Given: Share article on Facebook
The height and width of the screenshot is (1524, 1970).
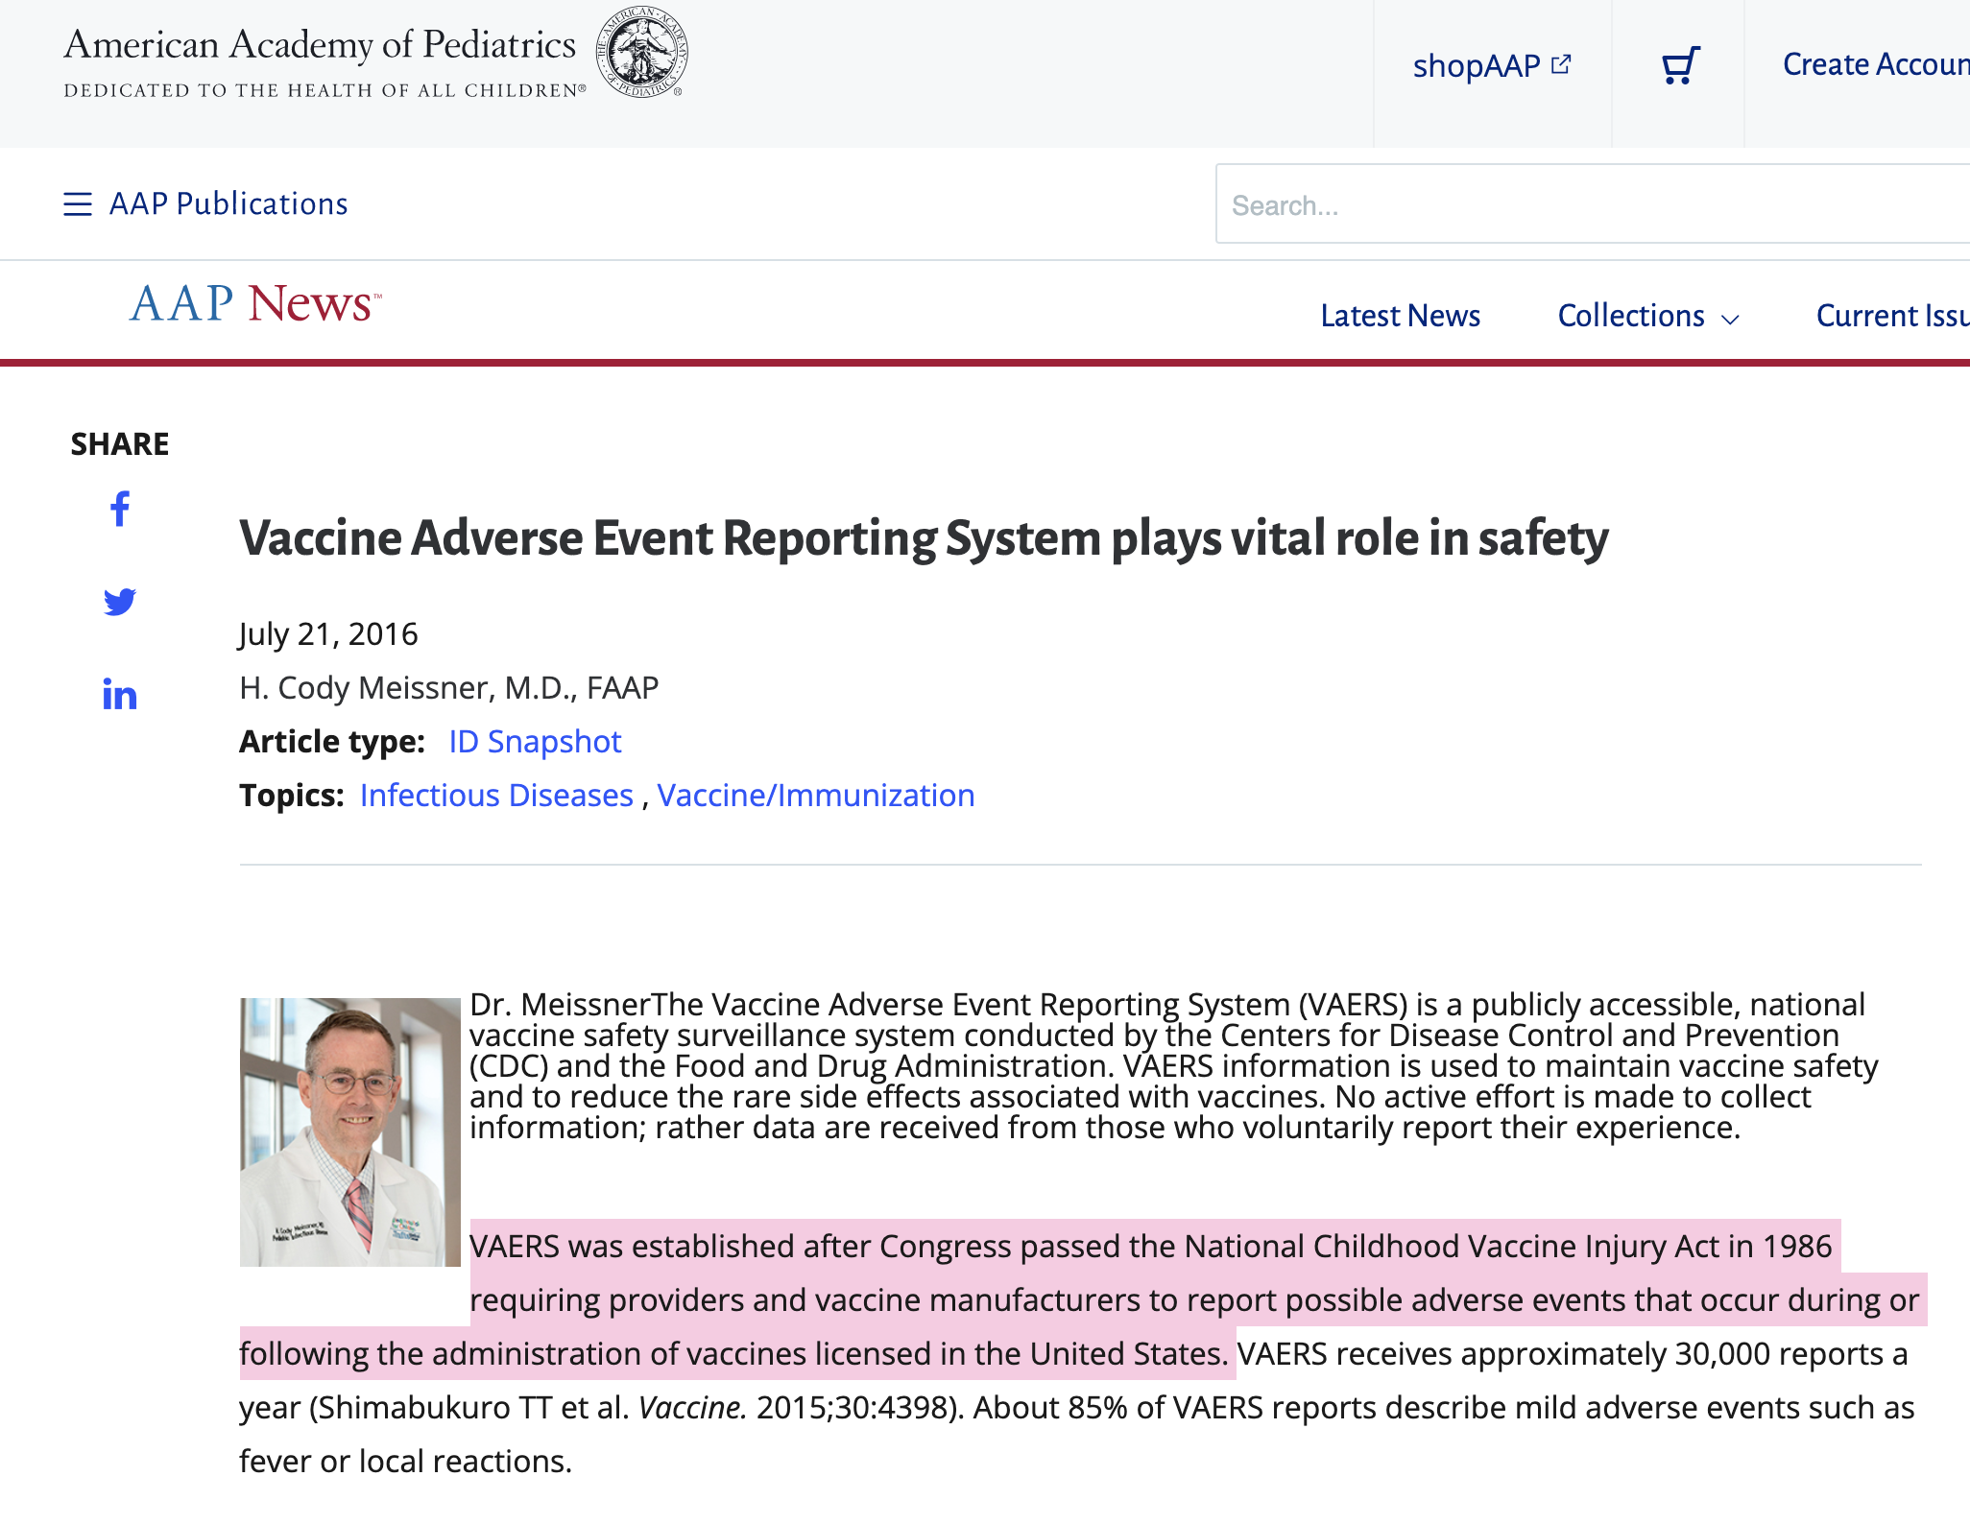Looking at the screenshot, I should pyautogui.click(x=120, y=509).
